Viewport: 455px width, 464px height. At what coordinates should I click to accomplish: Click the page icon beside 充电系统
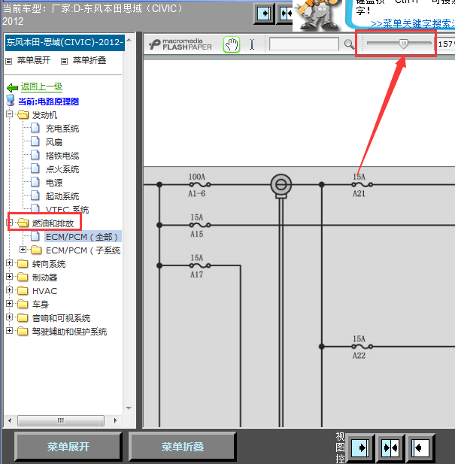[x=35, y=128]
